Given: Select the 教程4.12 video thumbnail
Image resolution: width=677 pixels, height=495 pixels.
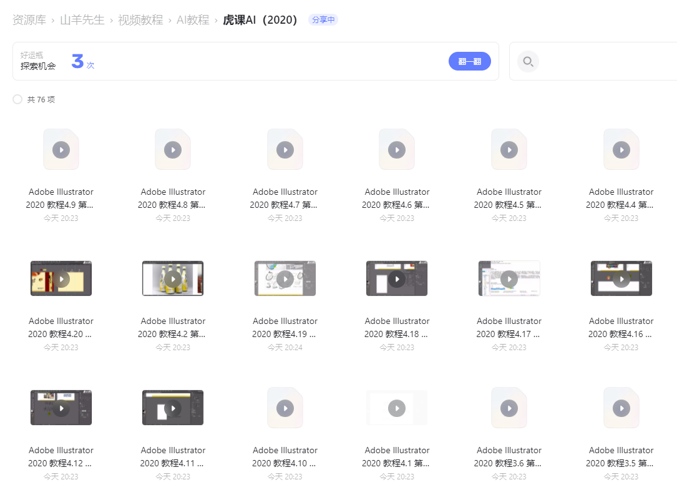Looking at the screenshot, I should coord(61,408).
